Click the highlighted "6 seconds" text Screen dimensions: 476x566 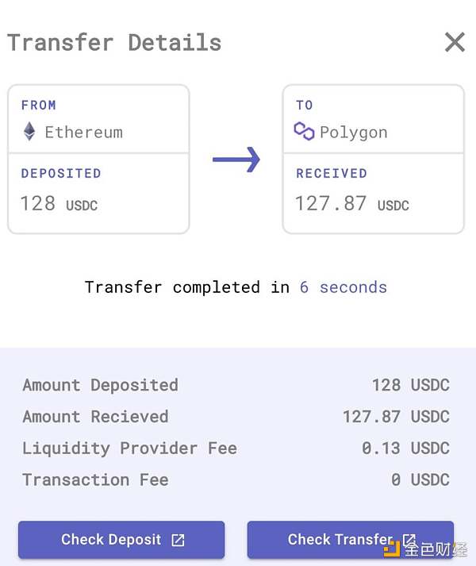tap(343, 287)
